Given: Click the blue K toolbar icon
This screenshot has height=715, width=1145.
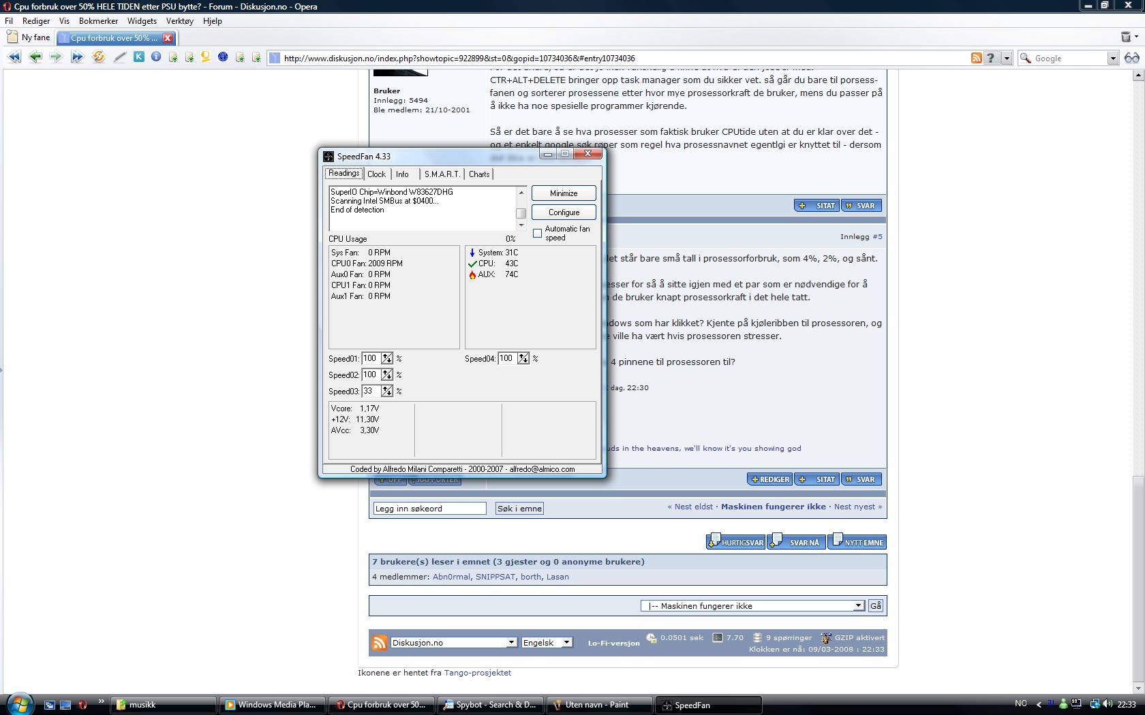Looking at the screenshot, I should click(139, 57).
